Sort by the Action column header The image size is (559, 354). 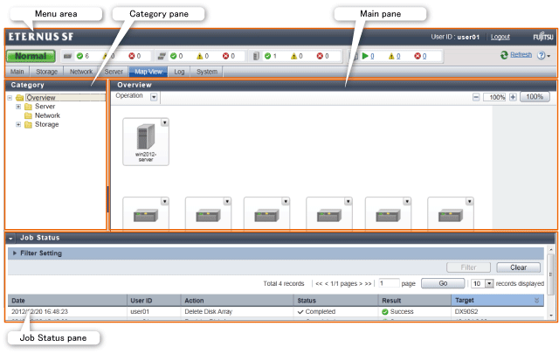pos(238,301)
